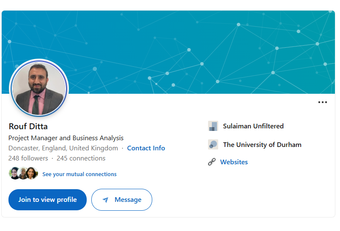Open The University of Durham text link

(262, 144)
